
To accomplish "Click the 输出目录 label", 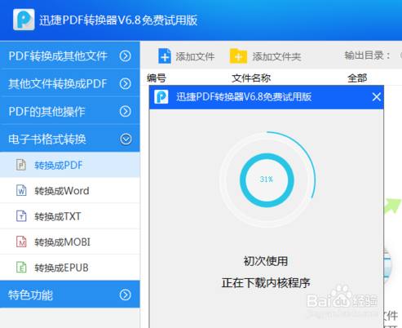I will click(368, 55).
